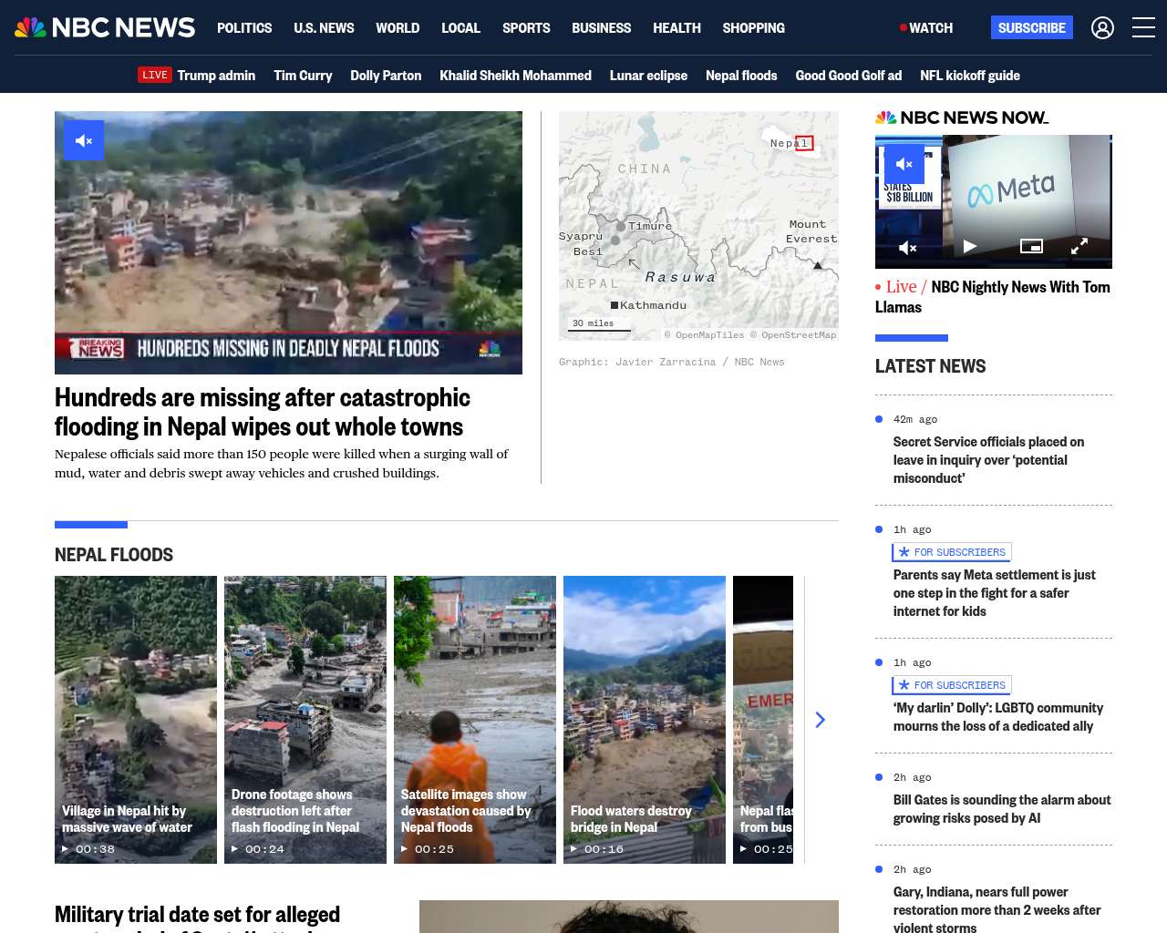Select the Sports menu item

526,28
